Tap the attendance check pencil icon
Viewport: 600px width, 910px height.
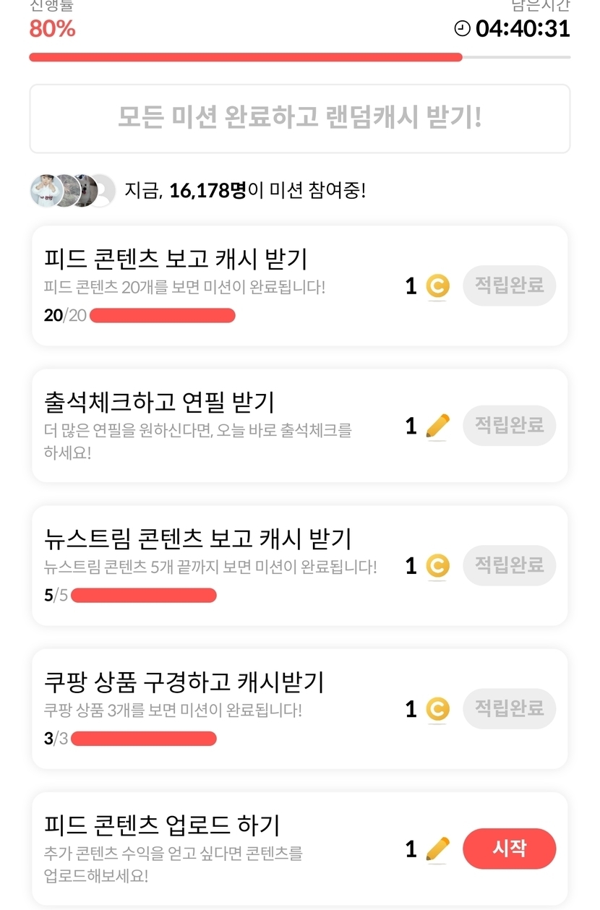pos(437,426)
